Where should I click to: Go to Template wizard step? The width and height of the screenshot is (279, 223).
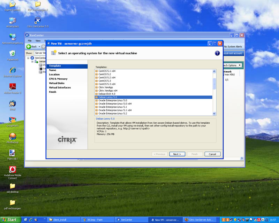pyautogui.click(x=67, y=66)
